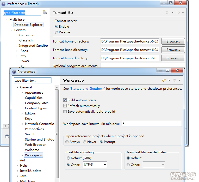Select Prompt for referenced projects
The image size is (199, 182).
[101, 142]
